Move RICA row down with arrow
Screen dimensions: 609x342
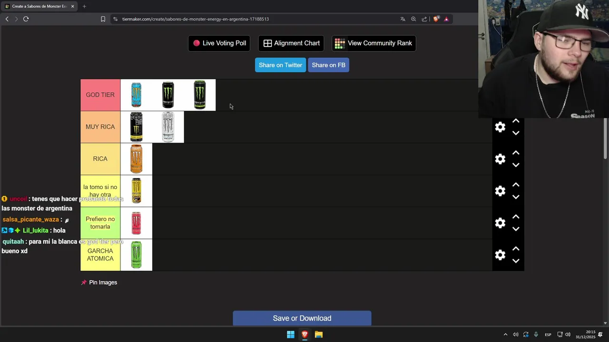tap(516, 165)
